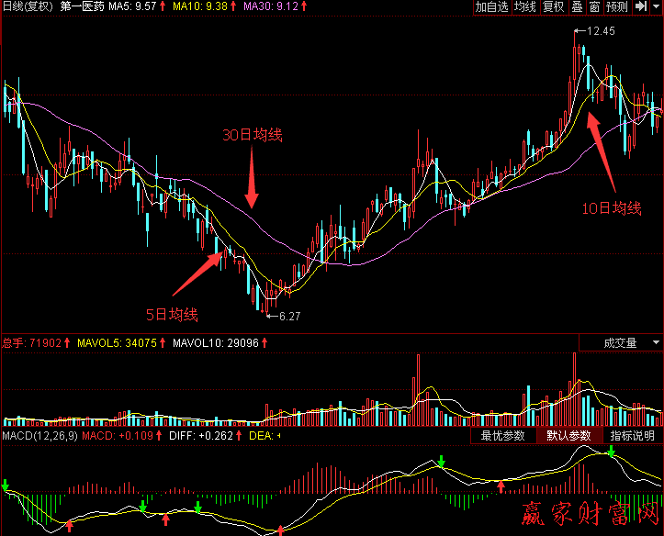Click the red up arrow beside 总手 value

click(x=68, y=343)
